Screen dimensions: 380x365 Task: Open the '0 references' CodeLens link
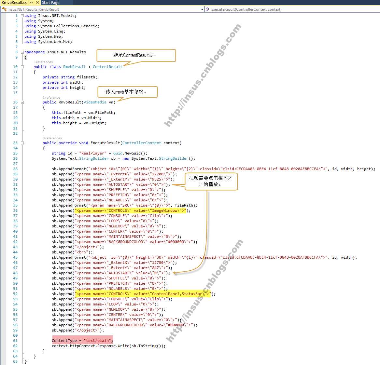click(52, 138)
